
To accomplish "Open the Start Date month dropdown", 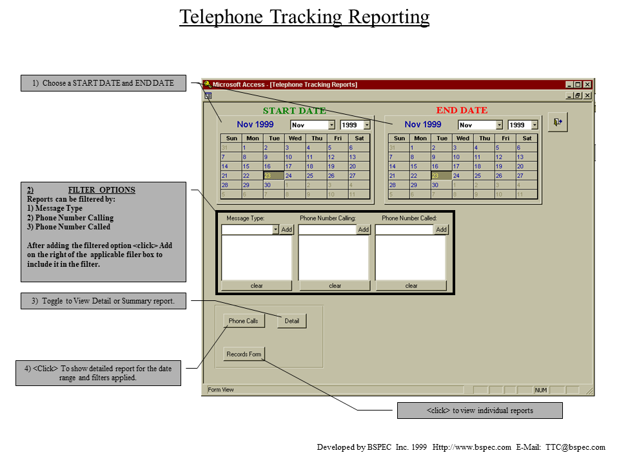I will click(332, 125).
